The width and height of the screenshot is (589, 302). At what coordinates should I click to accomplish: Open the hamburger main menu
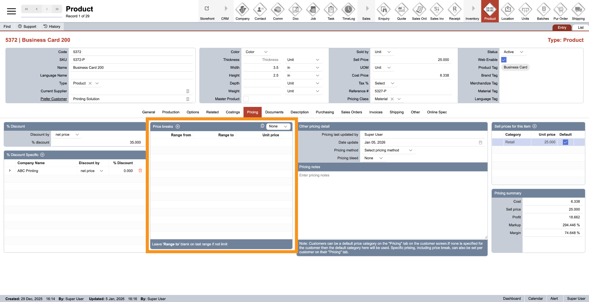(x=11, y=11)
